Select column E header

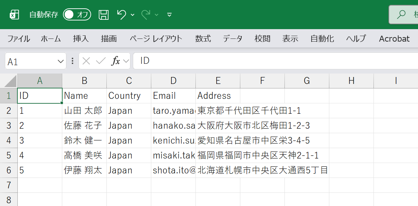(218, 81)
